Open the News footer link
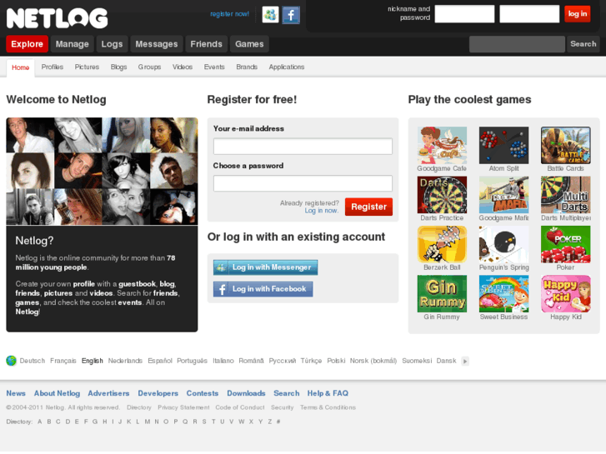 tap(16, 393)
